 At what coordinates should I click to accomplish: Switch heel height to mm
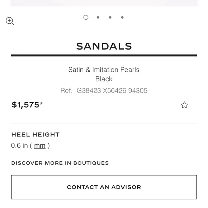pos(40,146)
